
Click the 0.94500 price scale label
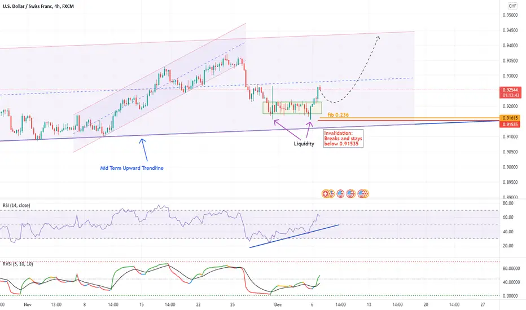tap(510, 30)
